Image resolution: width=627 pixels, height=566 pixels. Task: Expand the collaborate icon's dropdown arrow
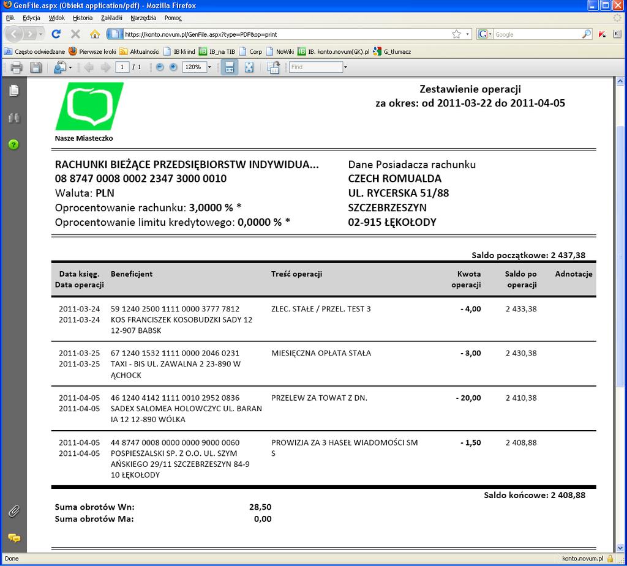[70, 67]
